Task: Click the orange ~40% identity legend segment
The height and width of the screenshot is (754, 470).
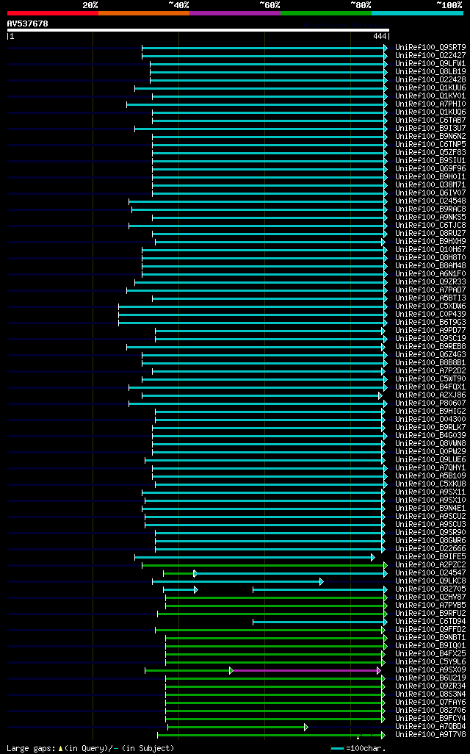Action: pyautogui.click(x=144, y=13)
